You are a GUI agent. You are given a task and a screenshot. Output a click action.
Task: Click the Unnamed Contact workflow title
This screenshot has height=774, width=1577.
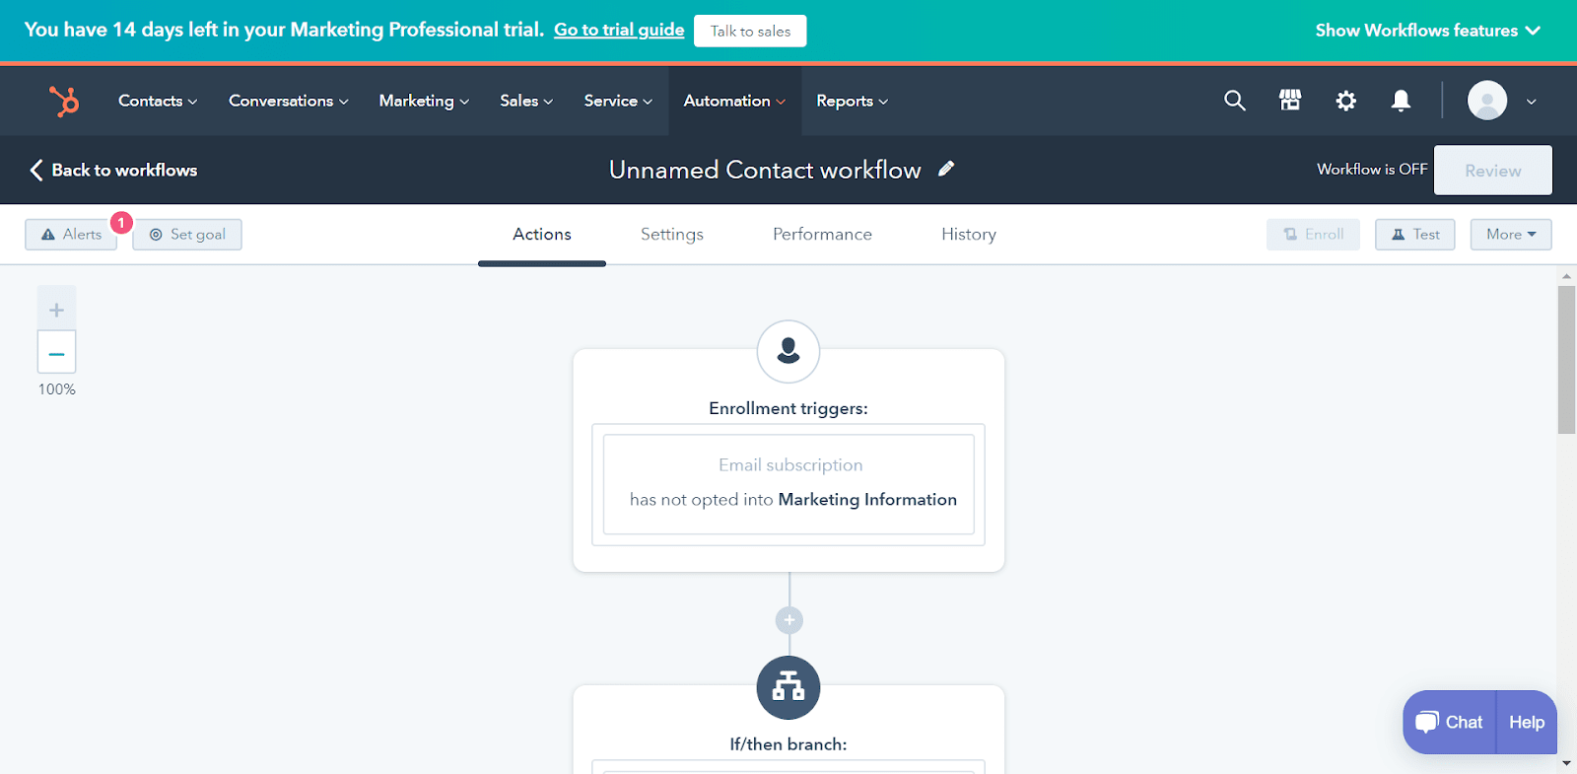click(x=765, y=170)
